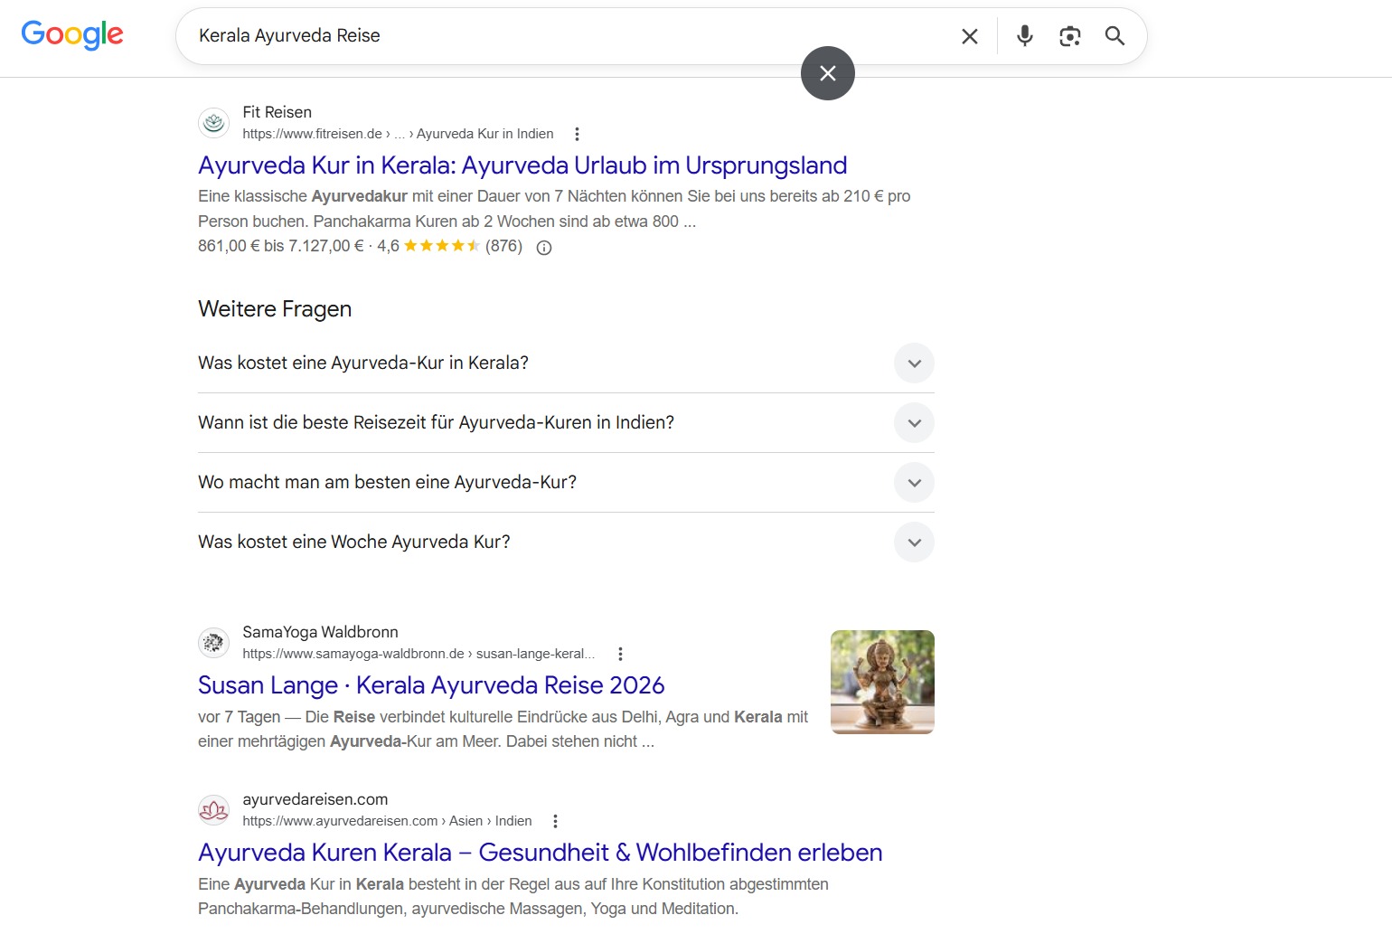Expand 'Wann ist die beste Reisezeit' question
The image size is (1392, 934).
[566, 423]
